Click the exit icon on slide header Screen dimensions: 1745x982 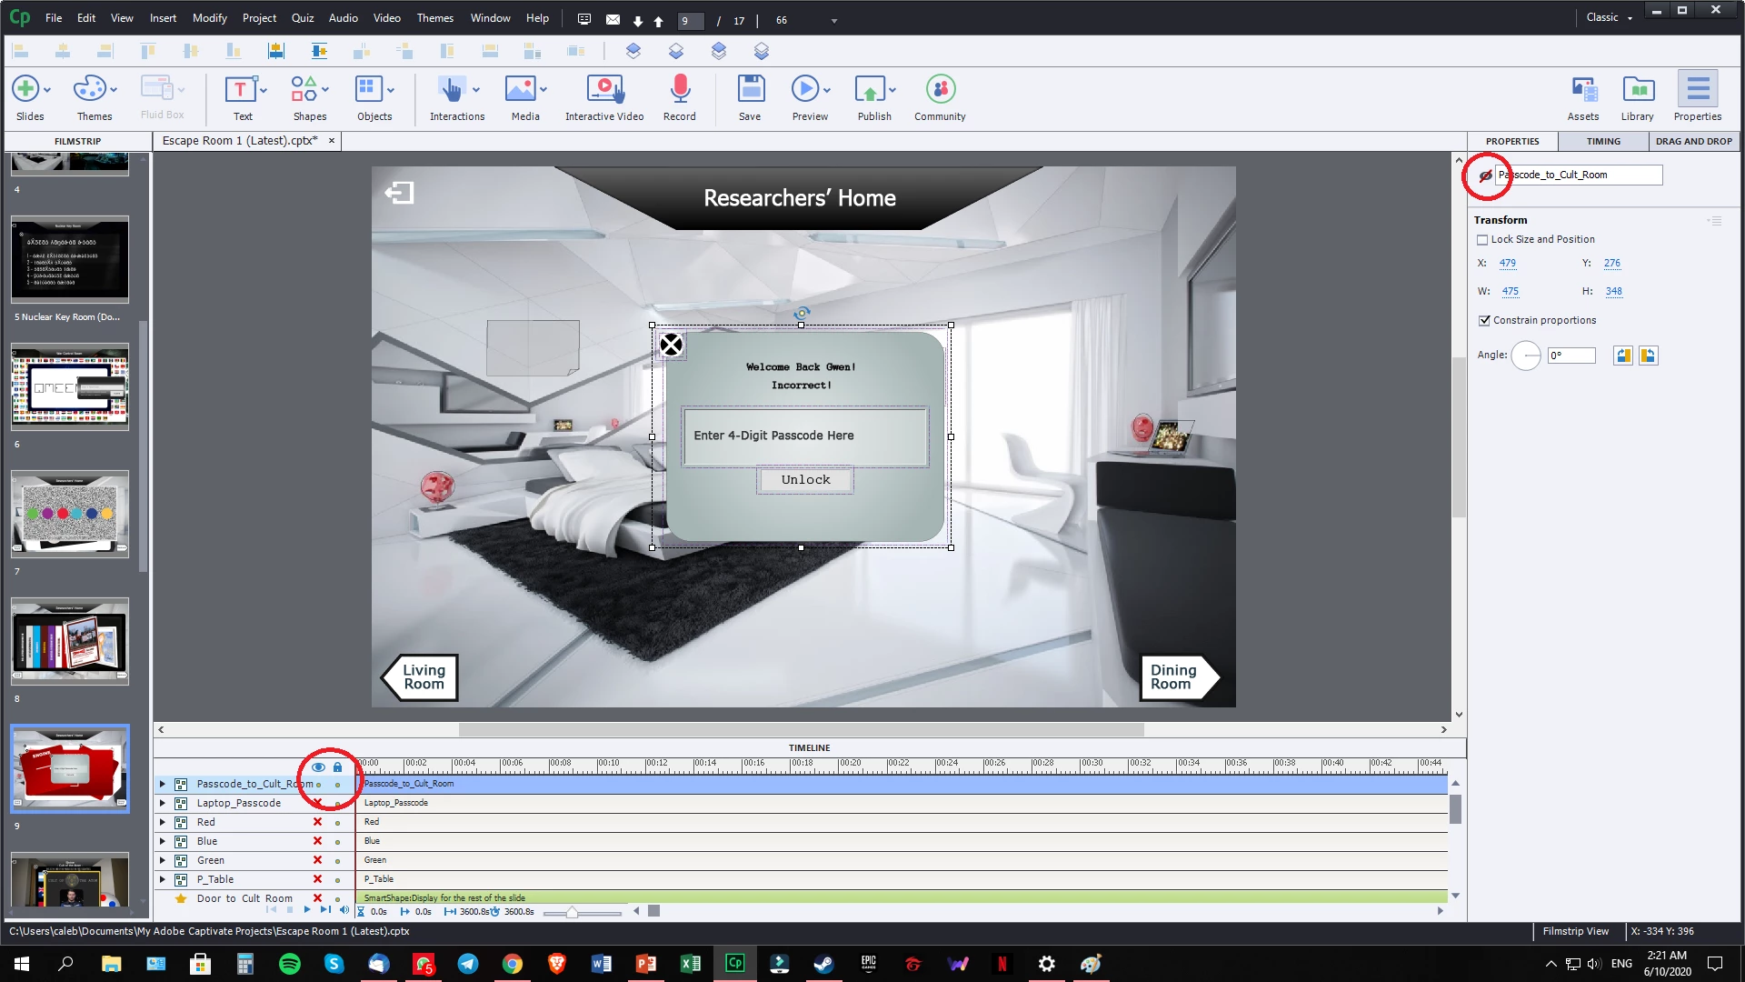[x=399, y=193]
